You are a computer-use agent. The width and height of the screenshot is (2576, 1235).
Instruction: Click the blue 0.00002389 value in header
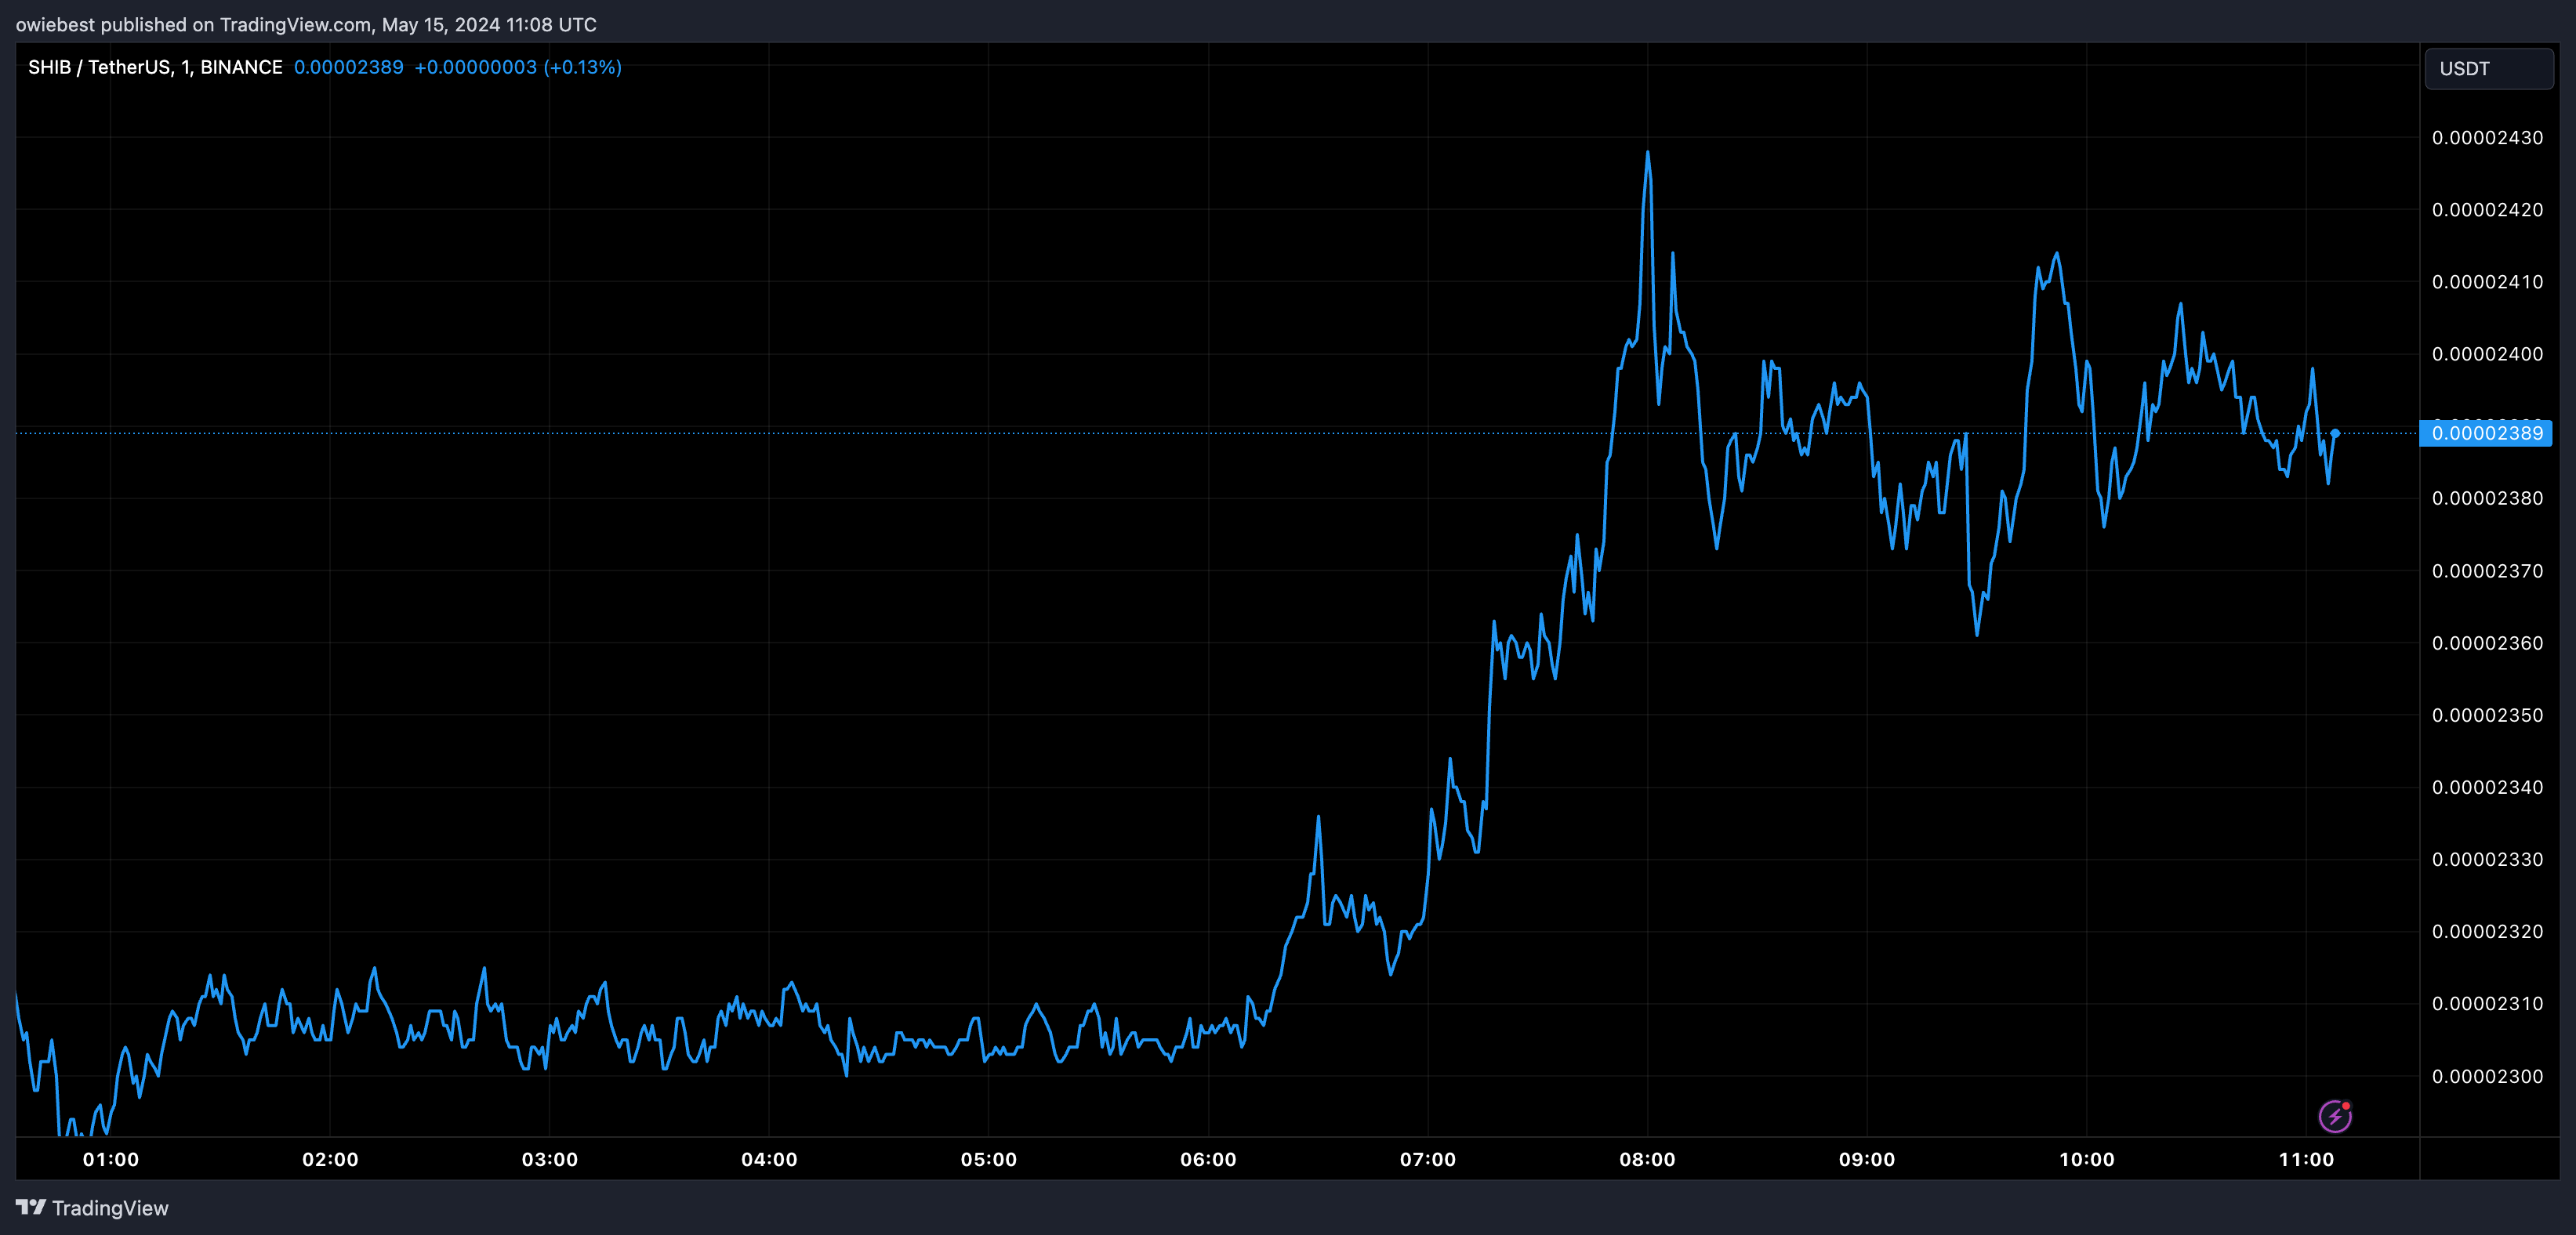pos(349,67)
